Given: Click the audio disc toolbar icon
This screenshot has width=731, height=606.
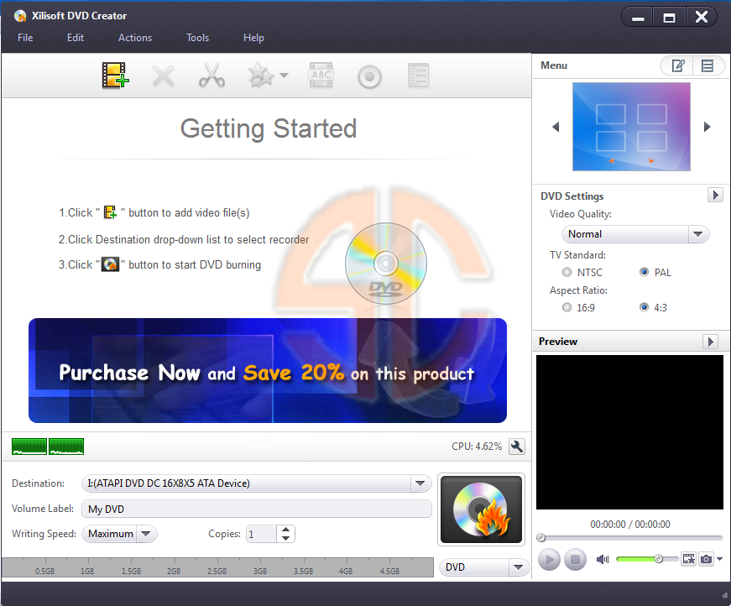Looking at the screenshot, I should [x=369, y=76].
